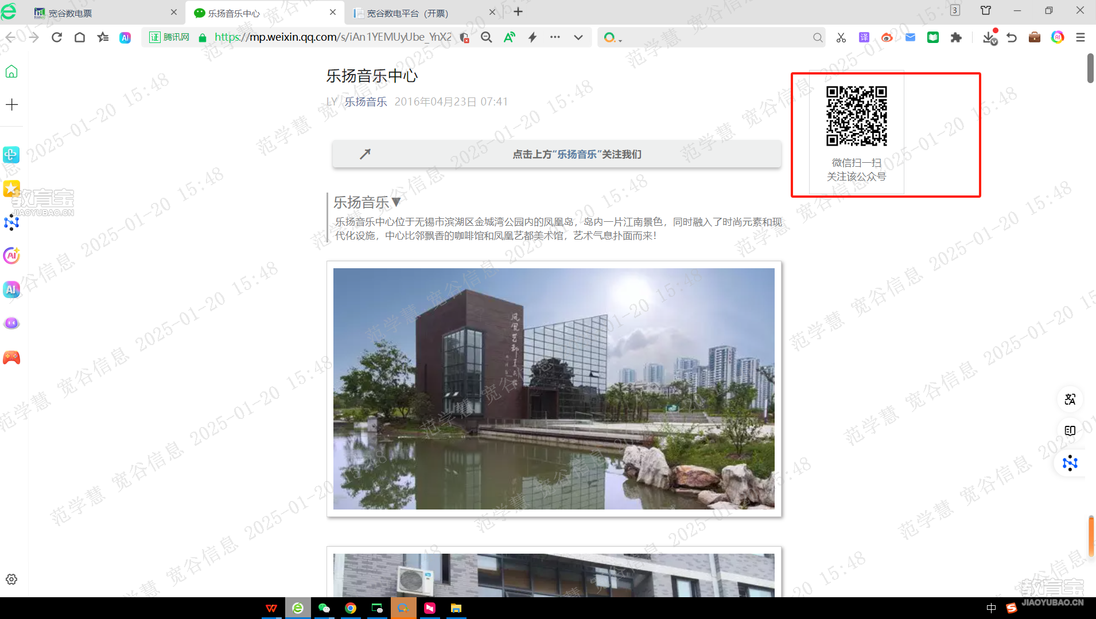Open the briefcase toolbox icon
Viewport: 1096px width, 619px height.
1035,37
